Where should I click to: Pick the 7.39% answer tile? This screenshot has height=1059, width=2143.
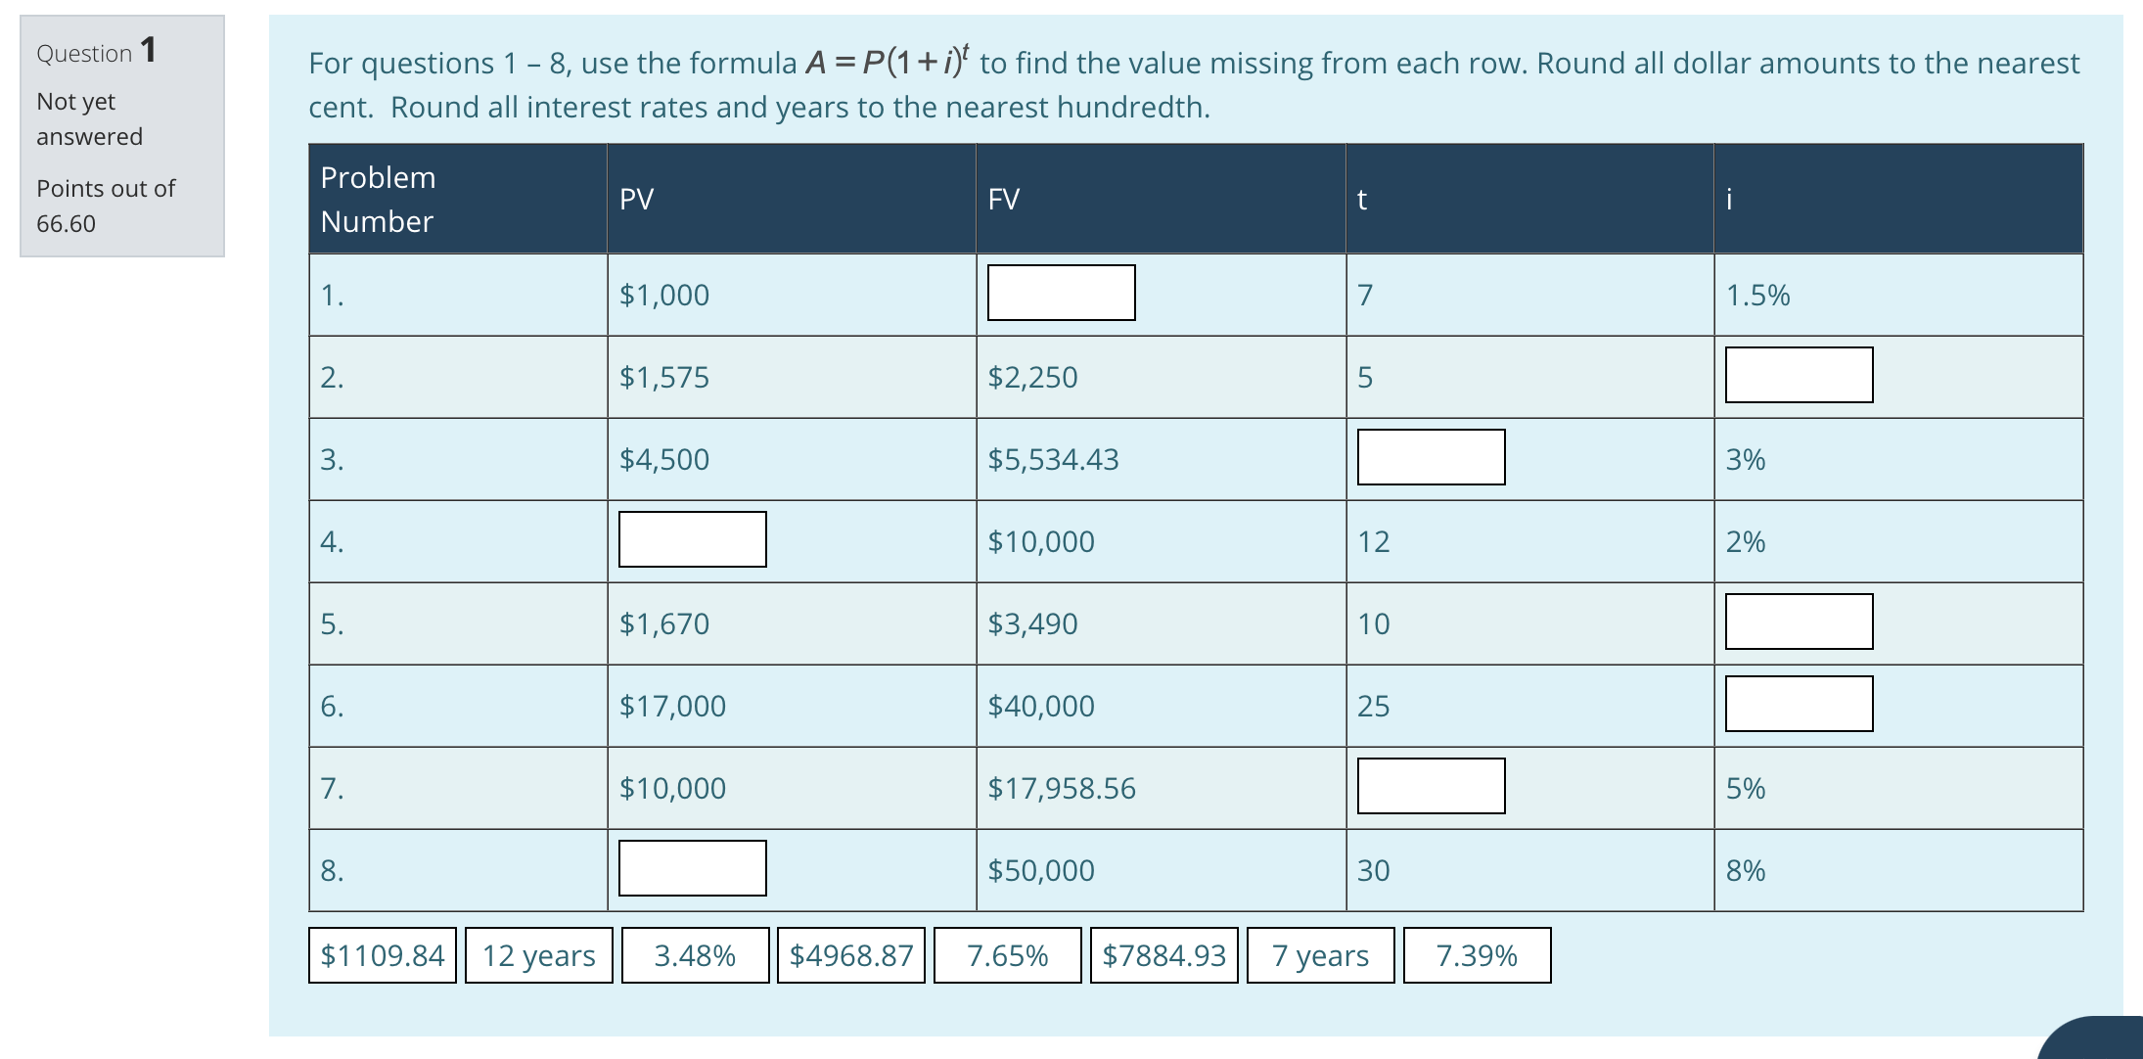click(x=1477, y=954)
